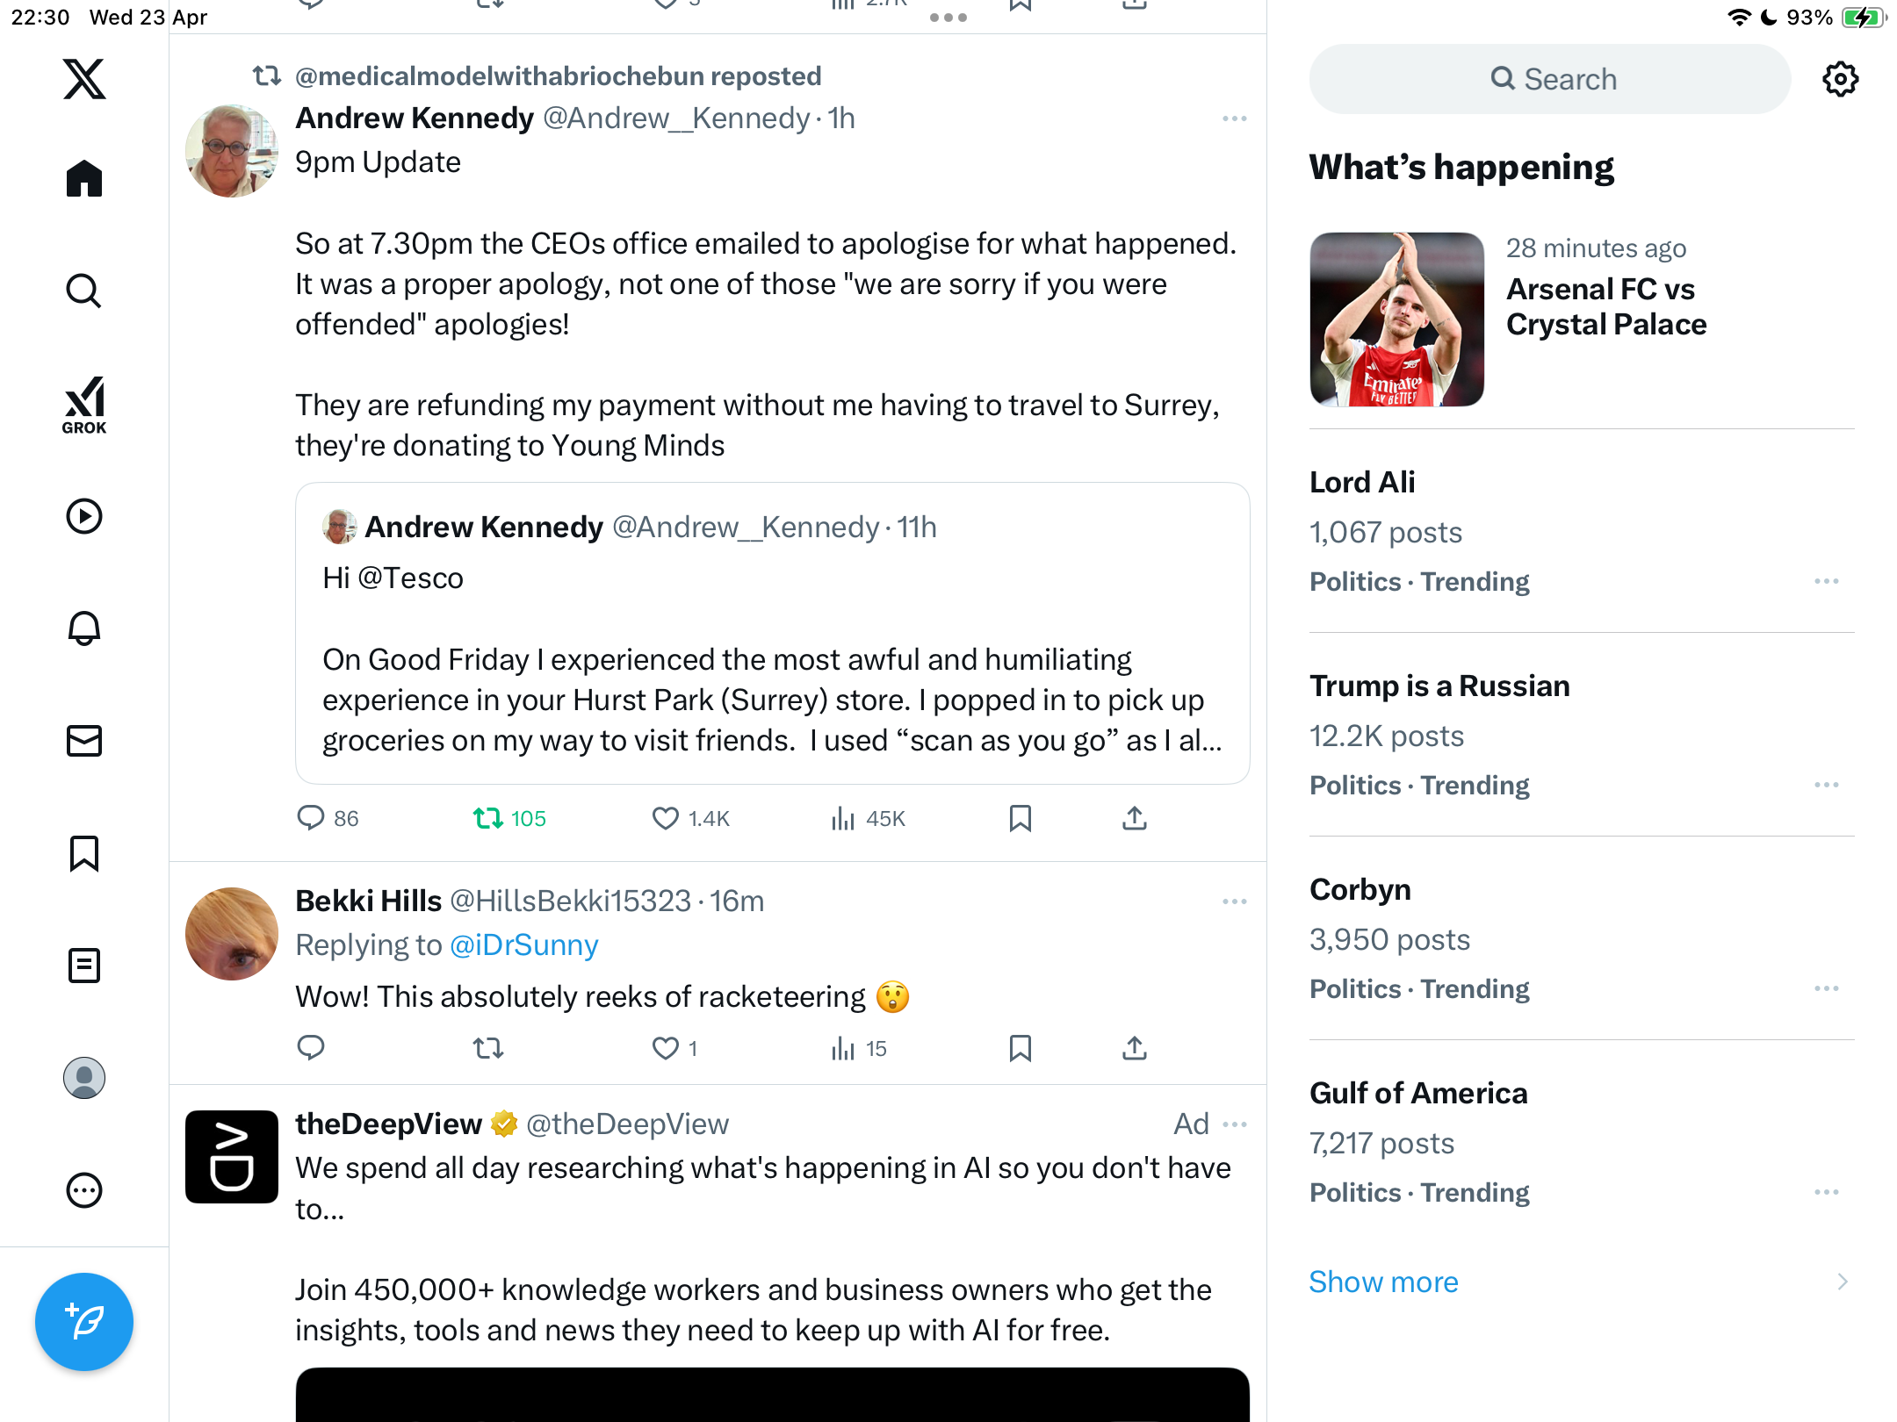Image resolution: width=1897 pixels, height=1422 pixels.
Task: Open the notifications bell
Action: 84,628
